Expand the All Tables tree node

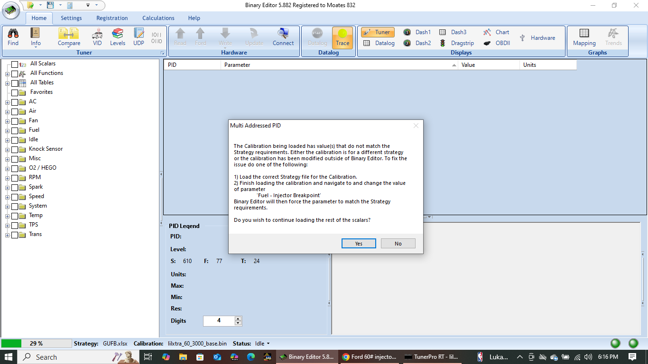[x=7, y=83]
